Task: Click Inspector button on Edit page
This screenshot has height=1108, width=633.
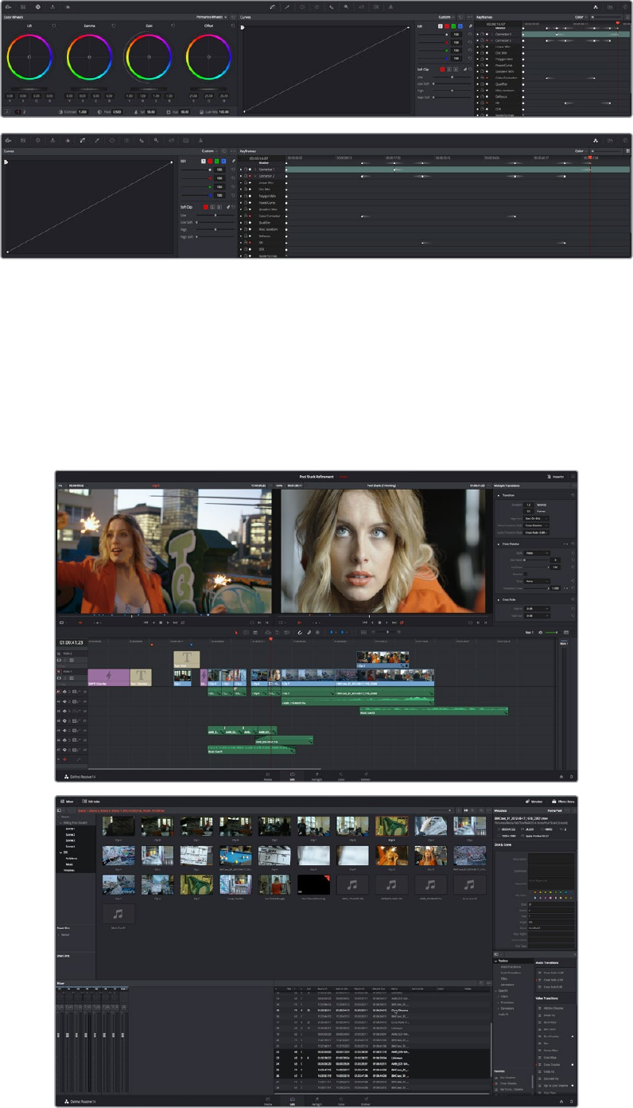Action: click(x=555, y=477)
